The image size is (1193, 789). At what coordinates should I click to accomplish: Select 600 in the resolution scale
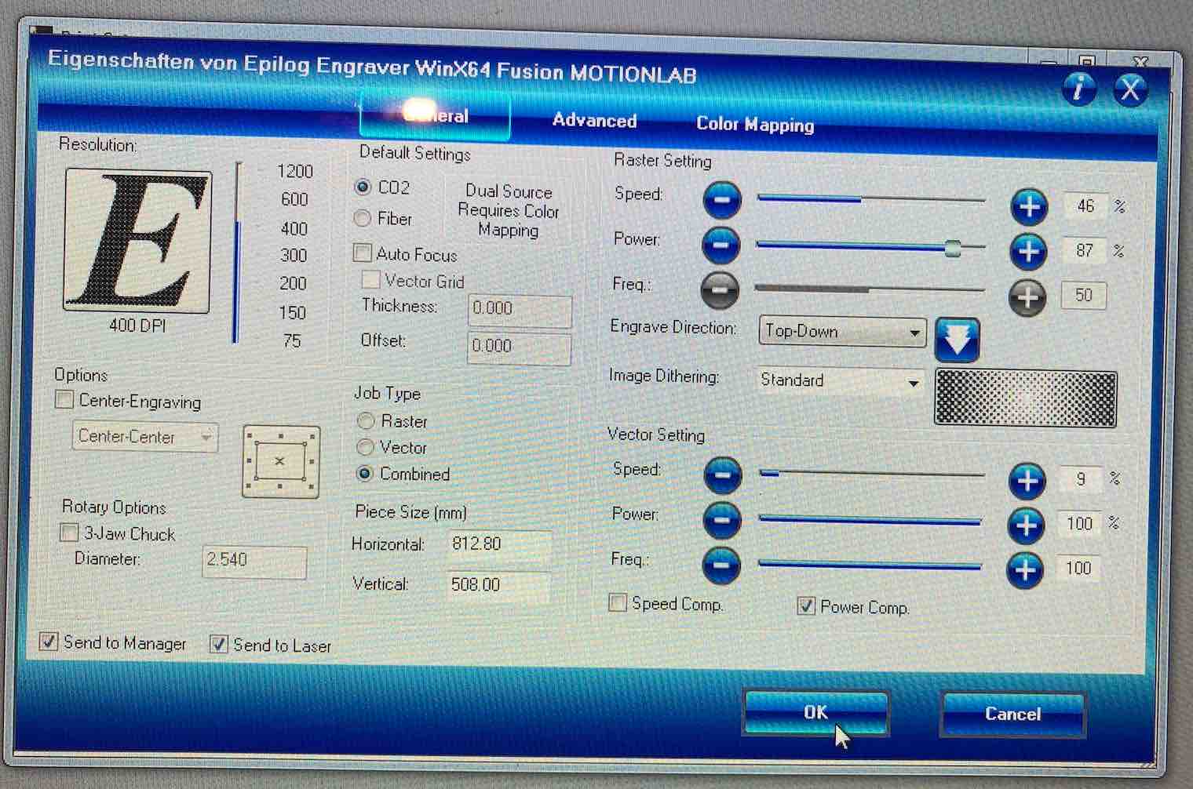coord(294,199)
